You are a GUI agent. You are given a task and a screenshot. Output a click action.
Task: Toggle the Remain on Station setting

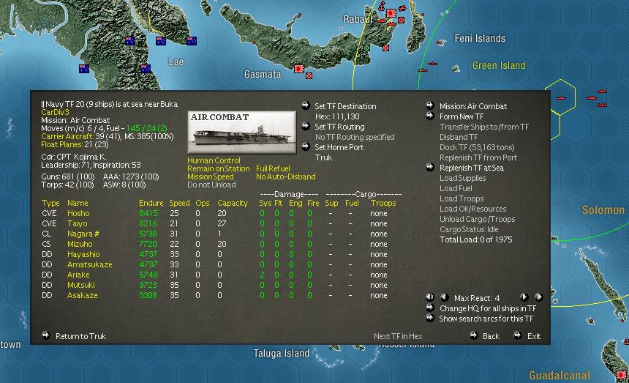click(218, 168)
